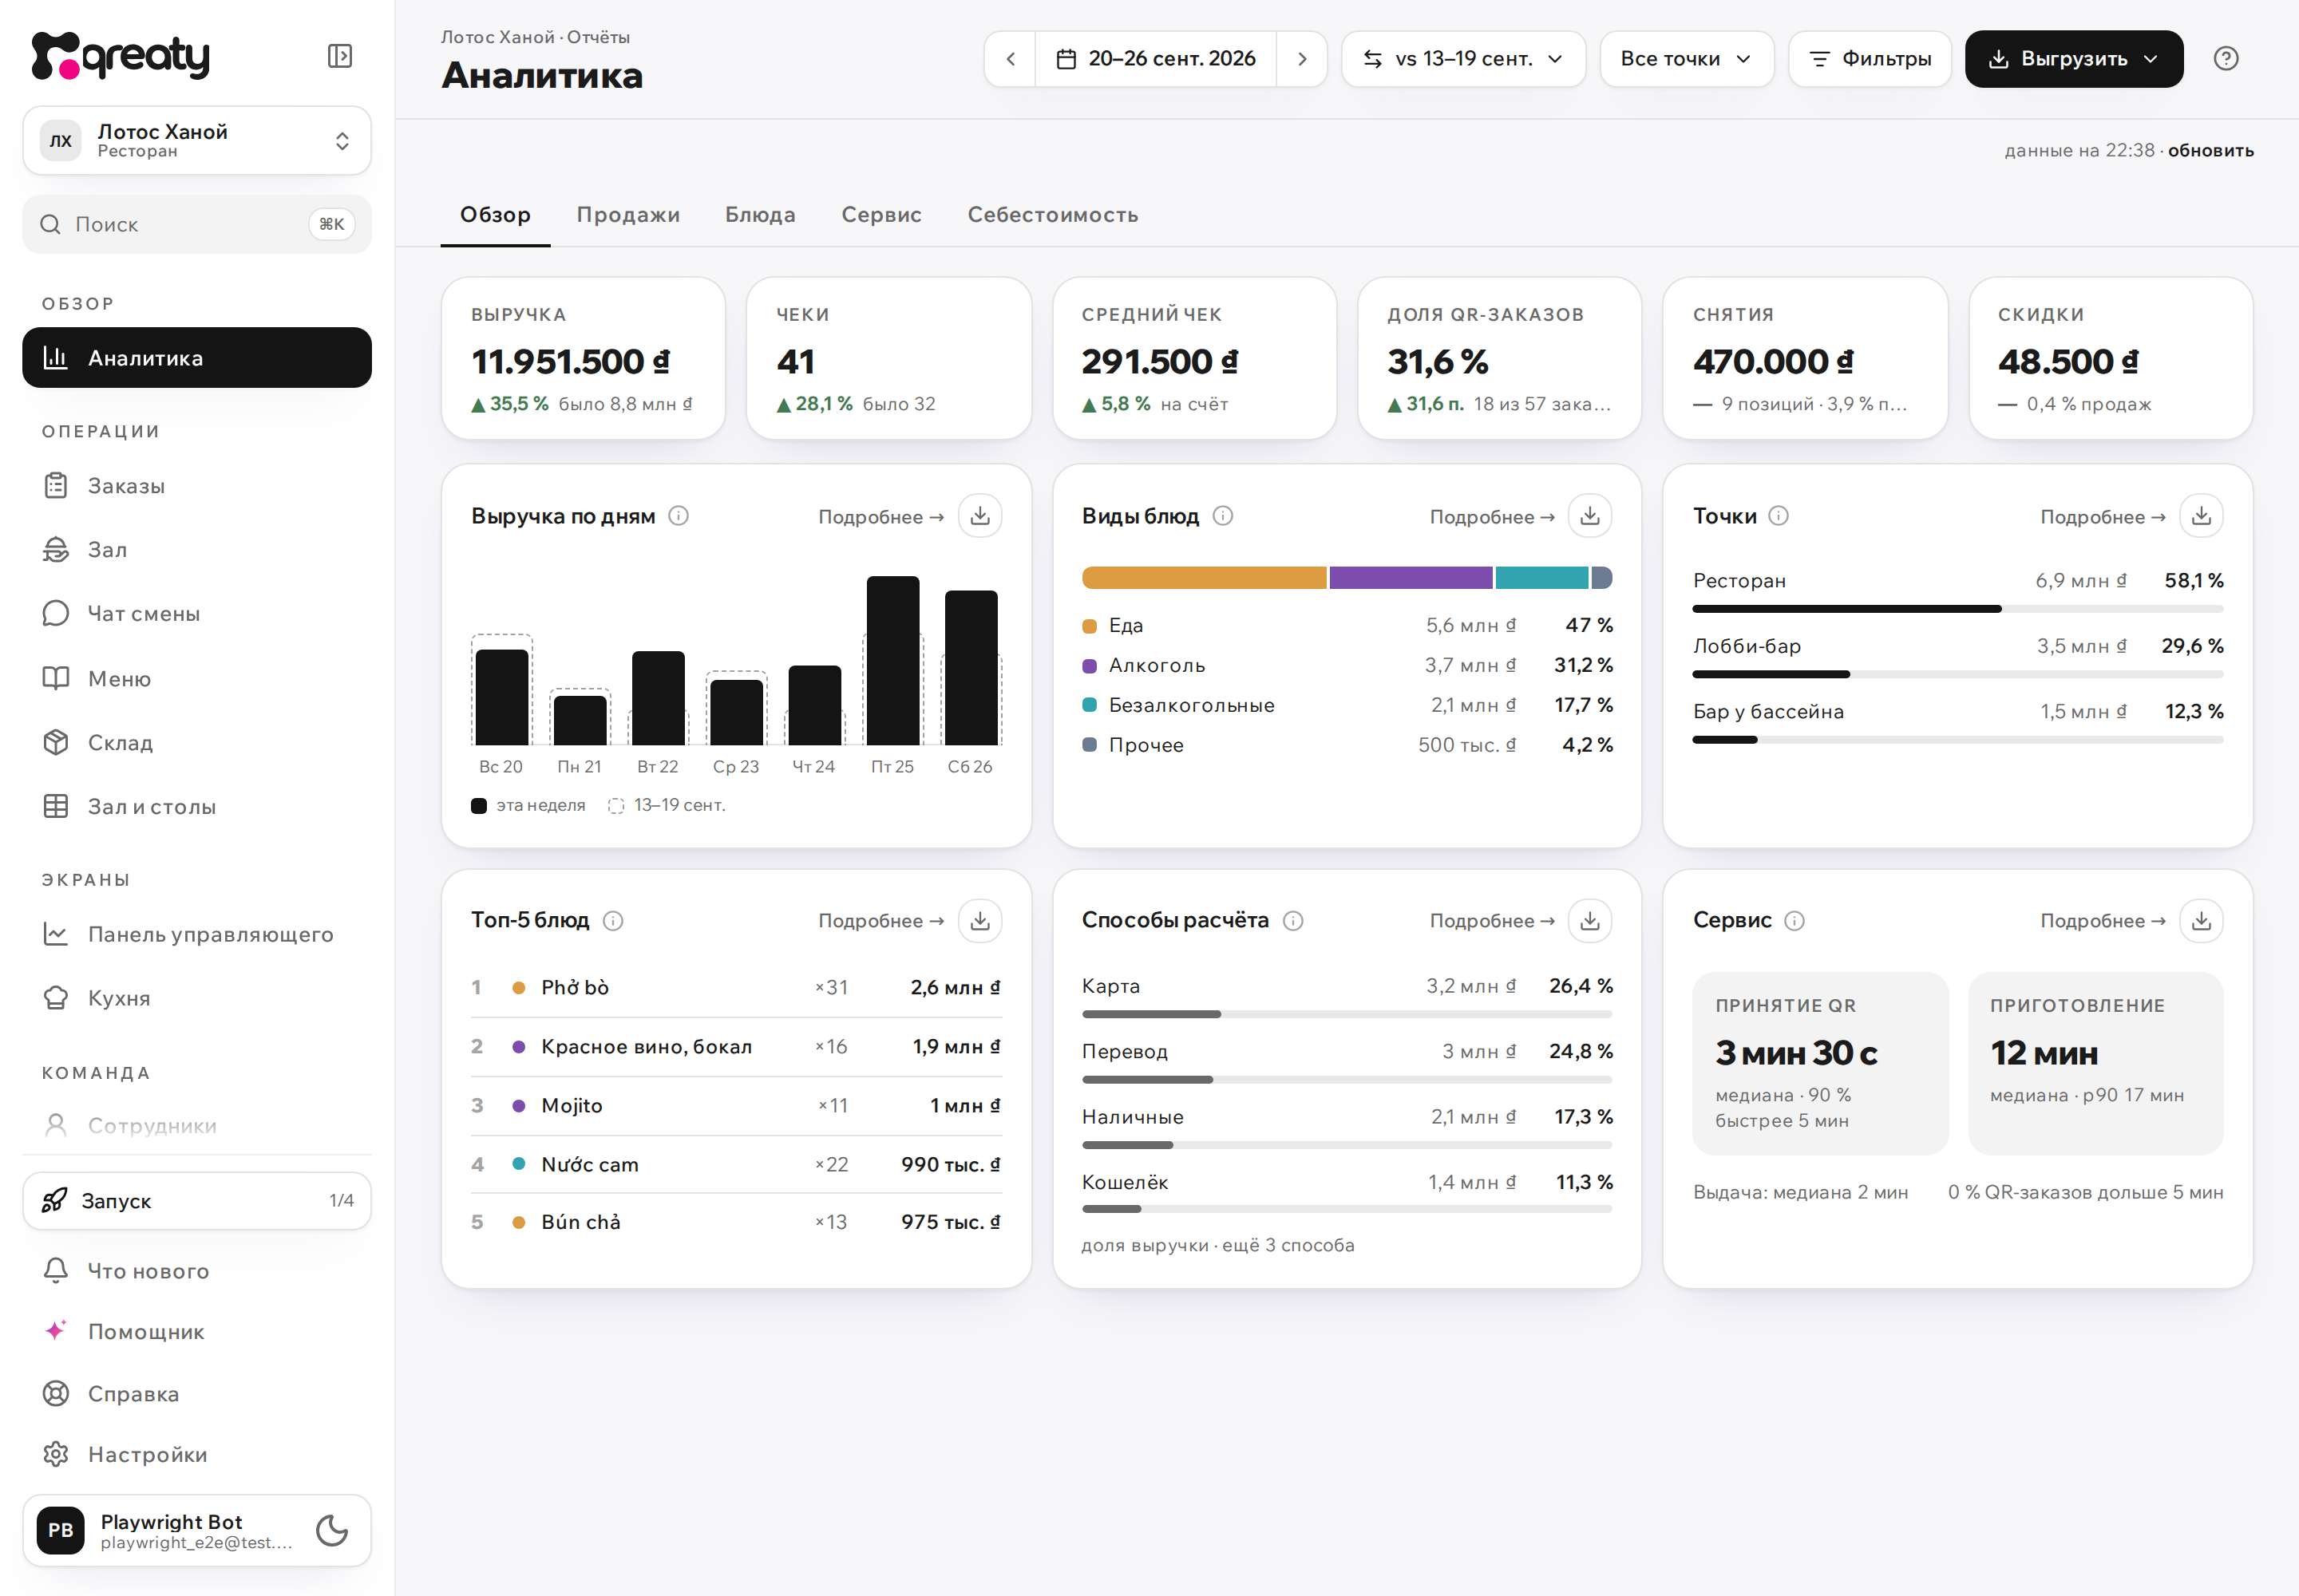Screen dimensions: 2299x1596
Task: Show info tooltip for Точки
Action: pos(1778,516)
